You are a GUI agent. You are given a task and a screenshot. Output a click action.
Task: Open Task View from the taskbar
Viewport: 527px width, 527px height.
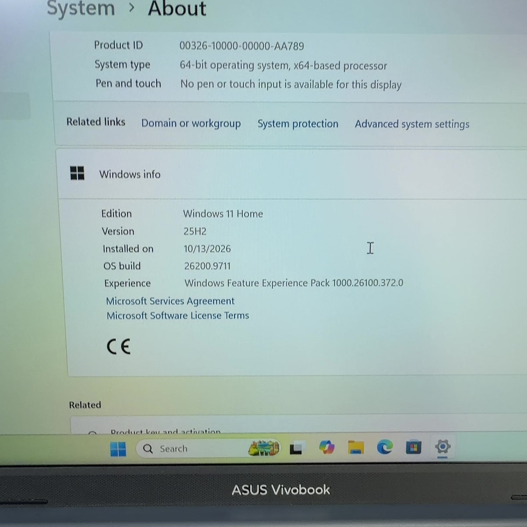tap(296, 448)
